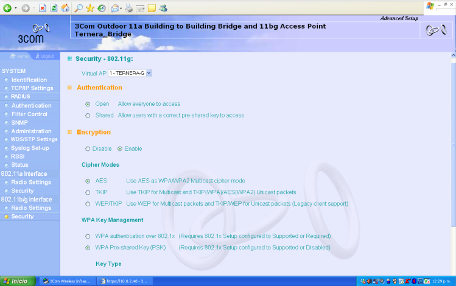Open the Filter Control sidebar link
Screen dimensions: 456x286
click(29, 114)
